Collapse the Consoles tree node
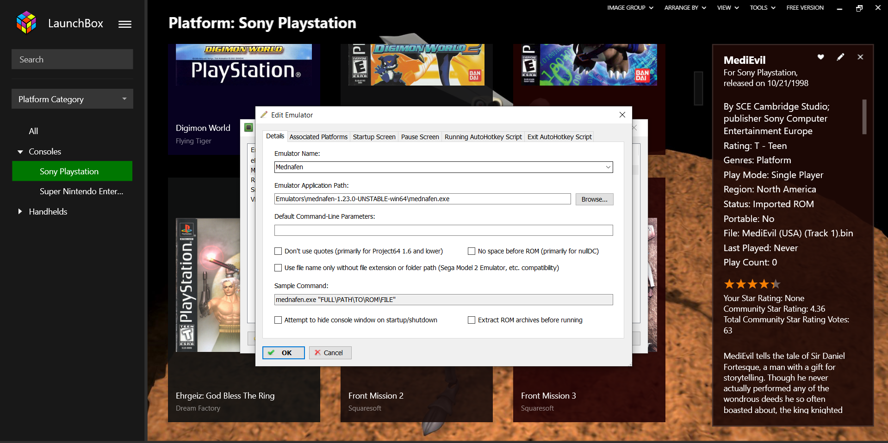888x443 pixels. pyautogui.click(x=20, y=152)
